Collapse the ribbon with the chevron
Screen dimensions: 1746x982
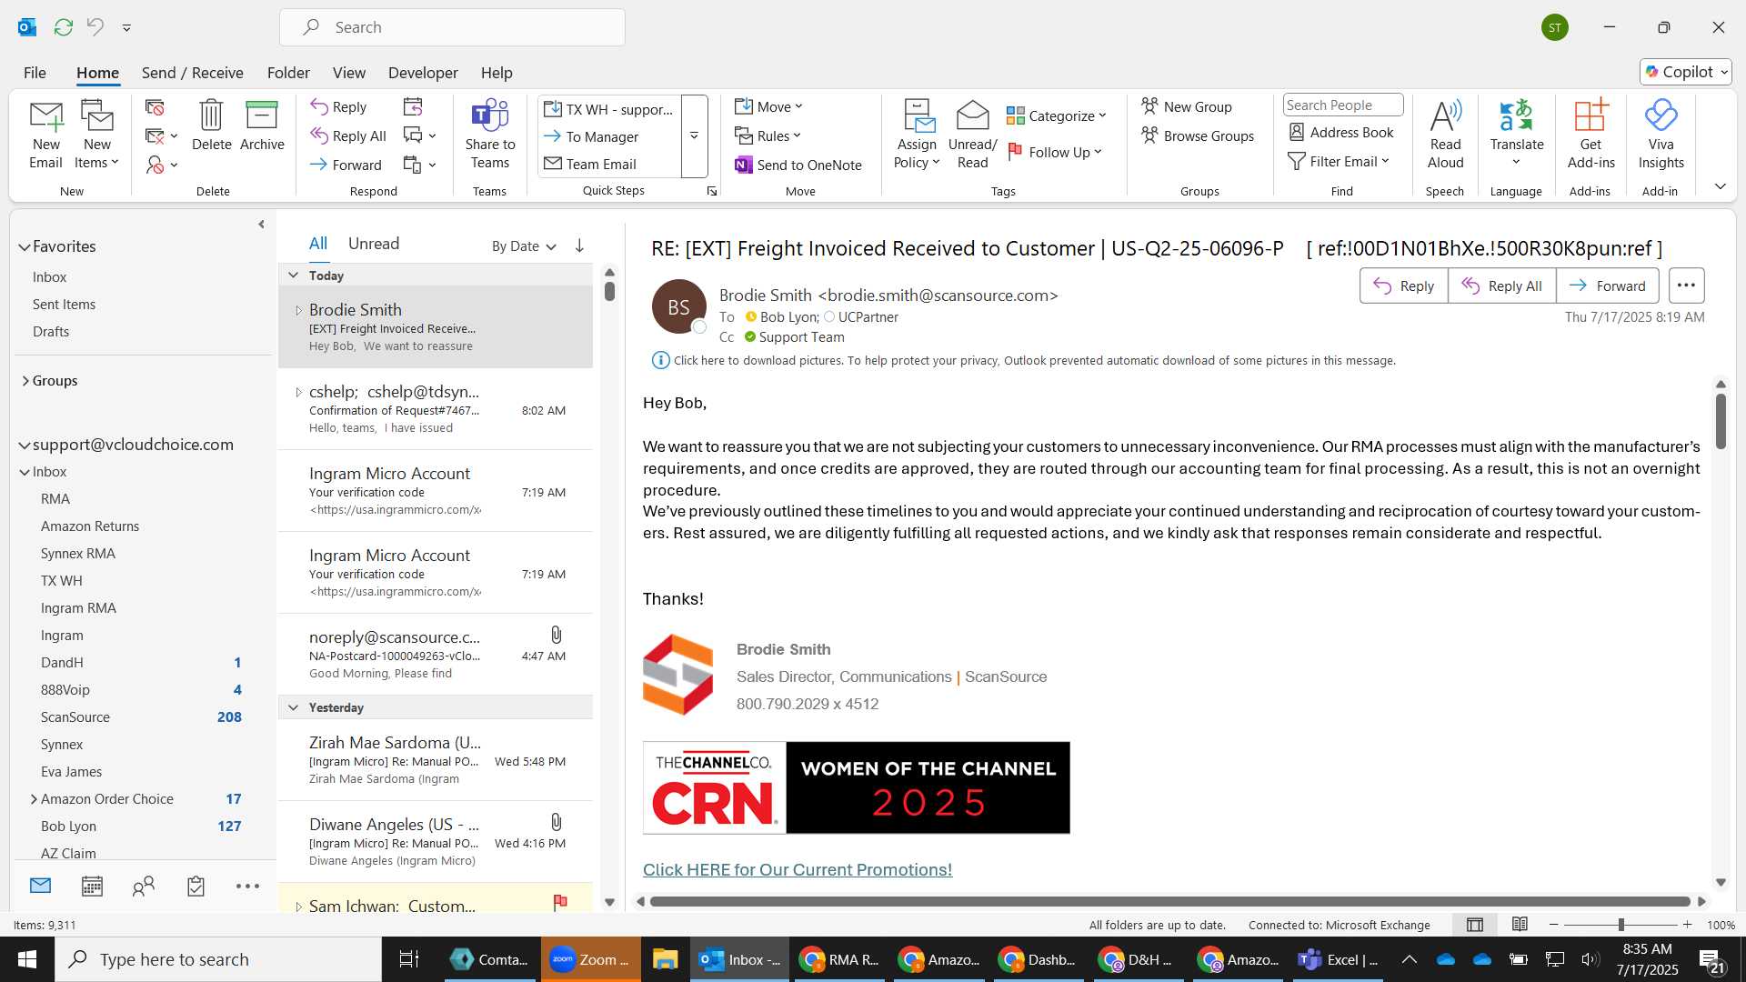[1720, 186]
